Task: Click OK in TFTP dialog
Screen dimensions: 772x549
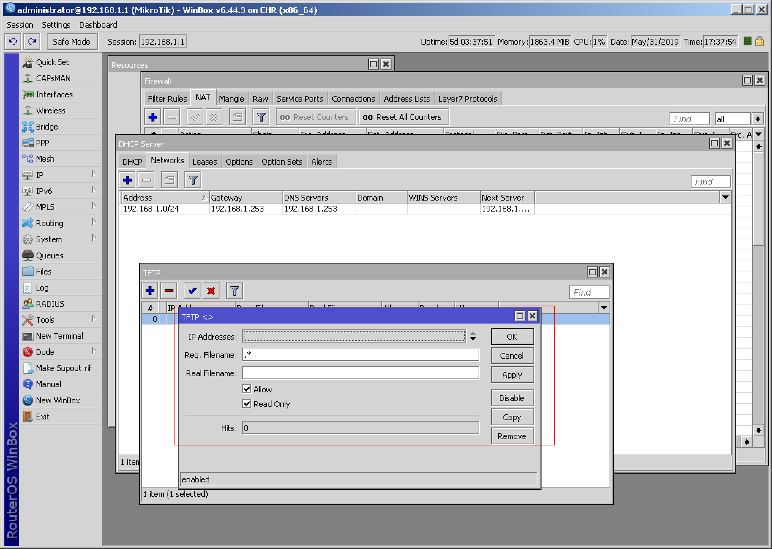Action: pyautogui.click(x=512, y=337)
